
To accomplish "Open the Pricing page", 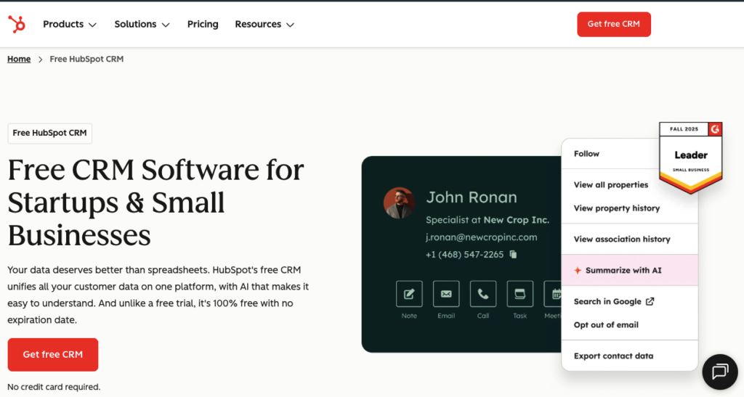I will coord(203,24).
